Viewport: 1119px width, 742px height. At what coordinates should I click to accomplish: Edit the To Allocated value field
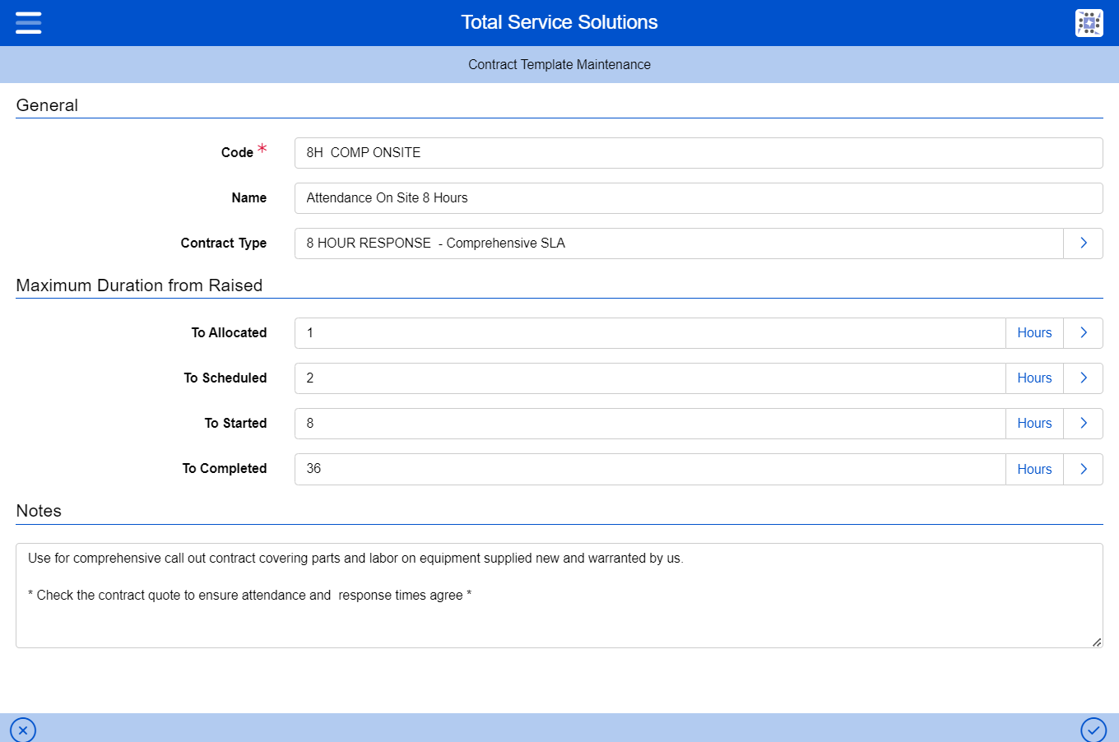(x=650, y=333)
